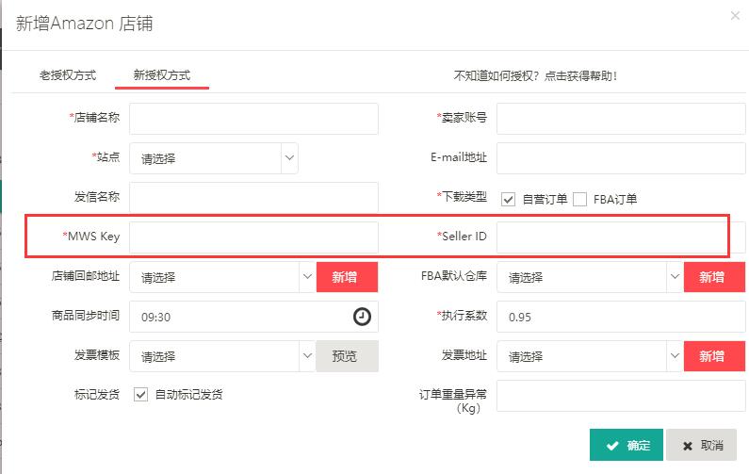749x474 pixels.
Task: Uncheck 自动标记发货 checkbox
Action: click(140, 395)
